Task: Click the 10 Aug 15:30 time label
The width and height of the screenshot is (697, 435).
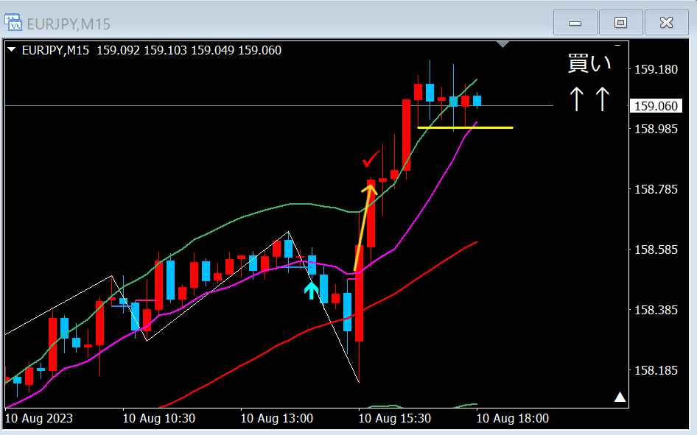Action: pos(395,418)
